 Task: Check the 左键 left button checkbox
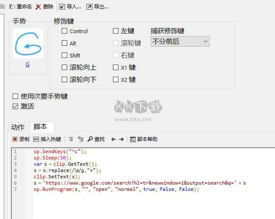pyautogui.click(x=115, y=31)
